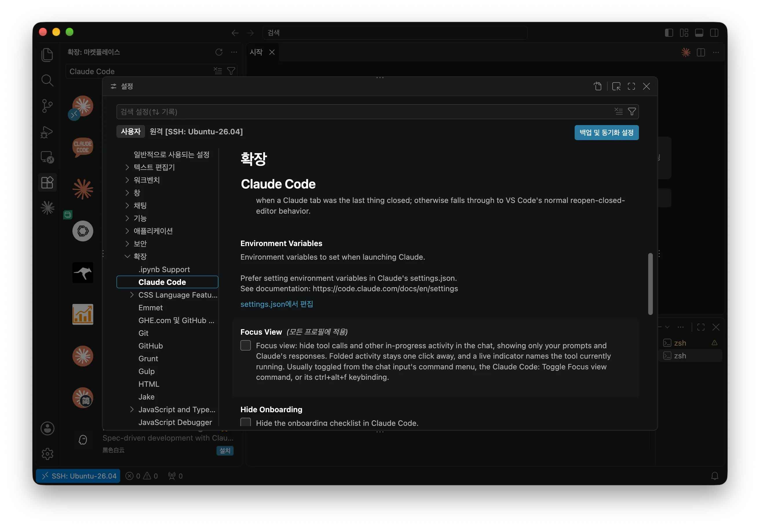
Task: Switch to 원격 [SSH: Ubuntu-26.04] settings tab
Action: click(196, 132)
